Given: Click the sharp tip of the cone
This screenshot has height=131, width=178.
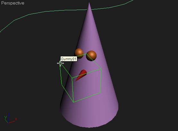Looking at the screenshot, I should click(x=89, y=3).
